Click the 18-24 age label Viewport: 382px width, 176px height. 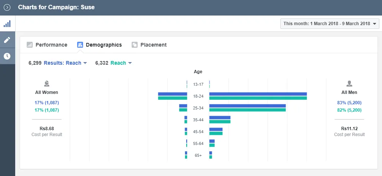[198, 96]
